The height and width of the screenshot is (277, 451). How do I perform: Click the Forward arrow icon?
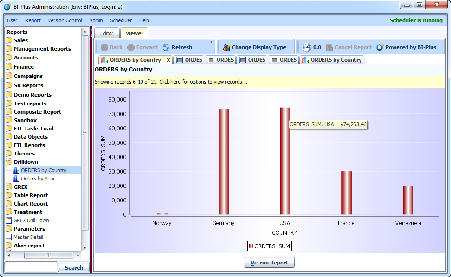[131, 47]
